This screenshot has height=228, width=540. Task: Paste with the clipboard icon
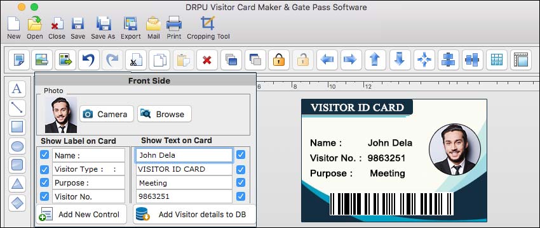[x=183, y=60]
